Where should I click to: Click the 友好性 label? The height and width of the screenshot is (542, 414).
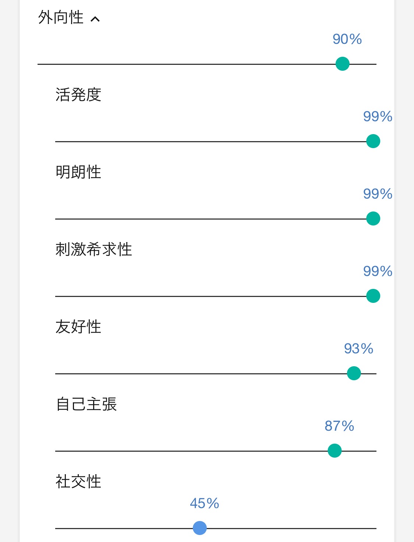point(78,327)
